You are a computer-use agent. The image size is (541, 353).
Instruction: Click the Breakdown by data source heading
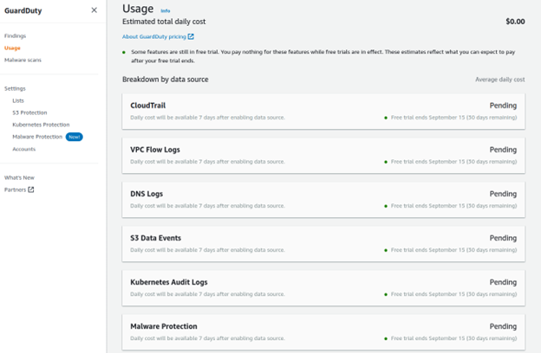coord(166,80)
